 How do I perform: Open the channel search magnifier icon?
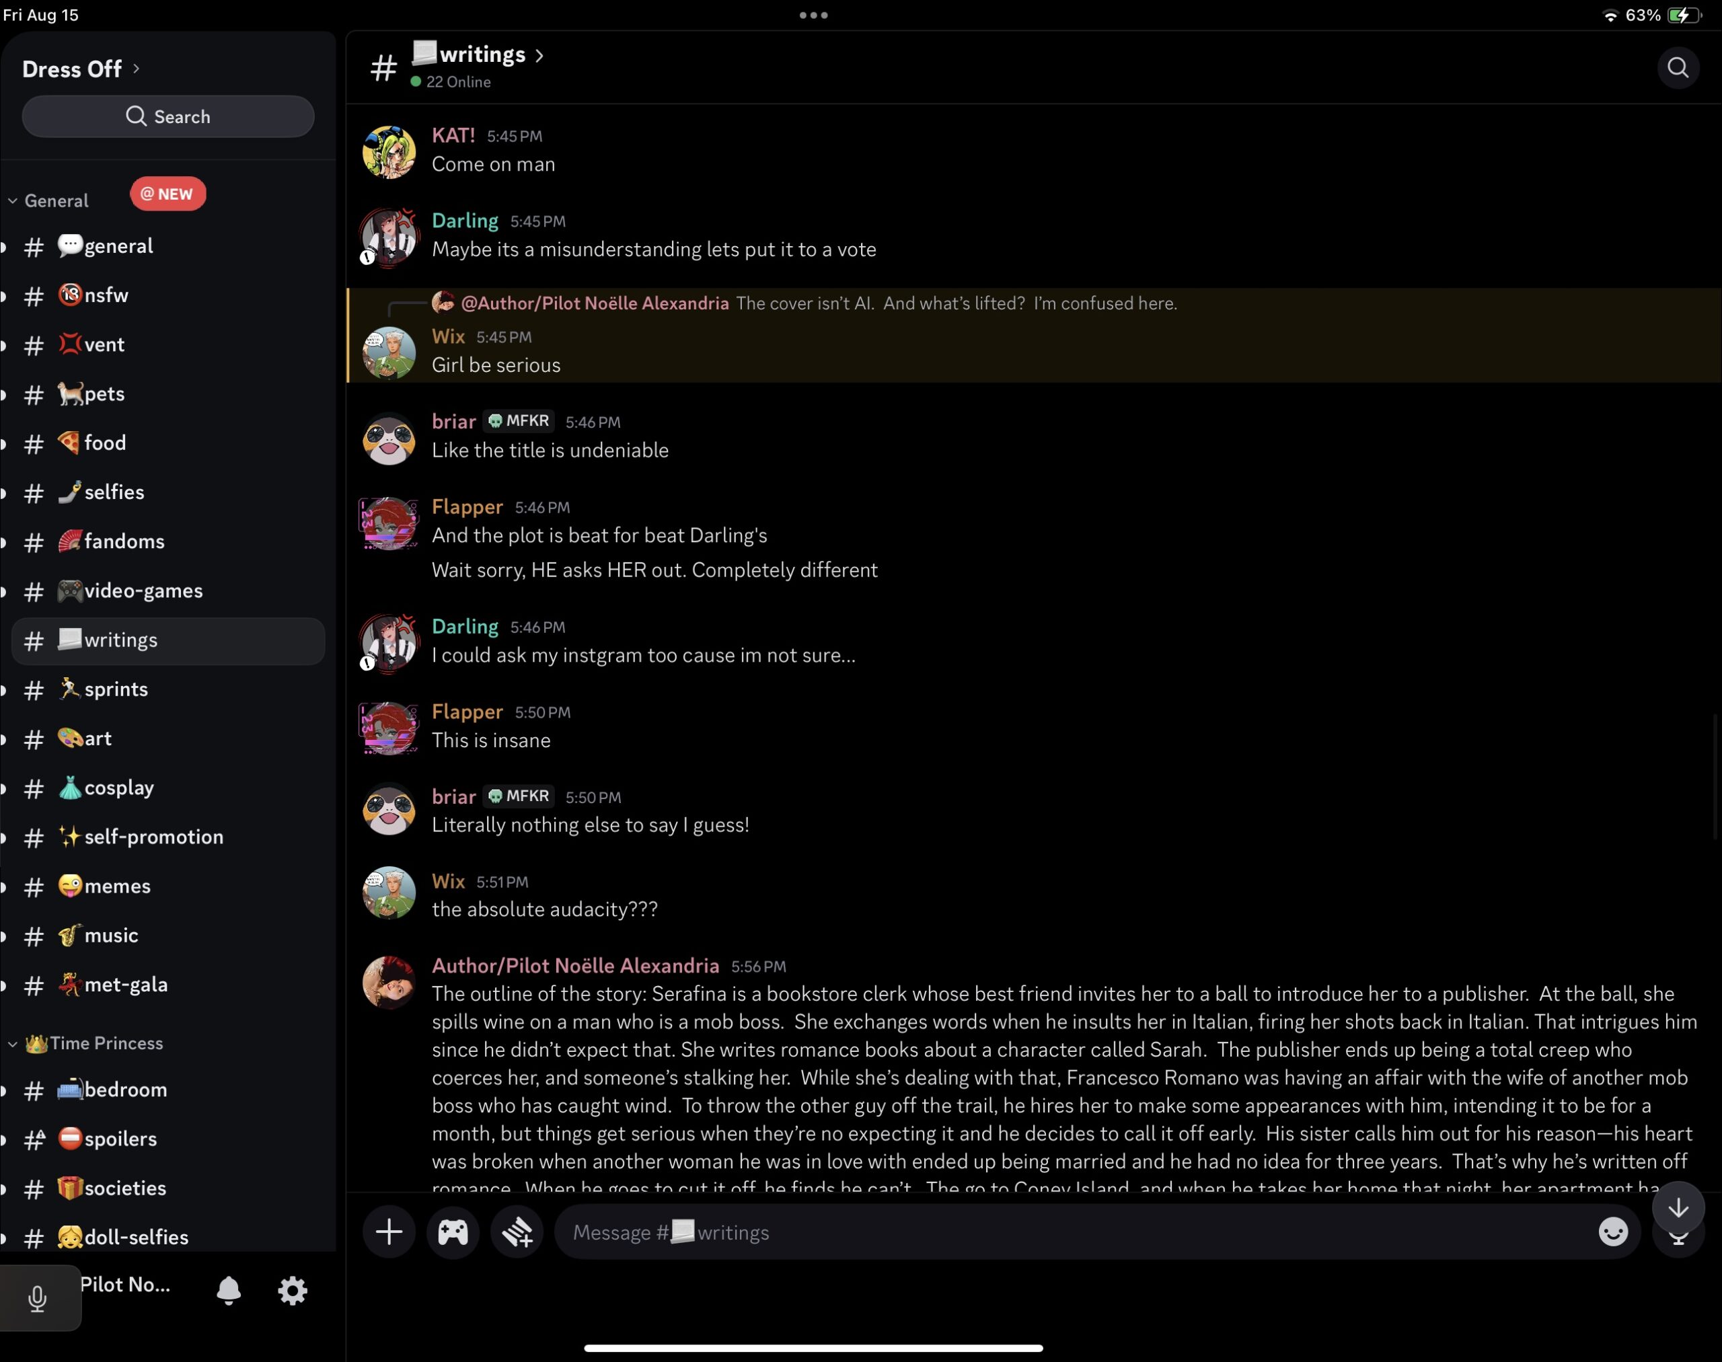[1678, 68]
